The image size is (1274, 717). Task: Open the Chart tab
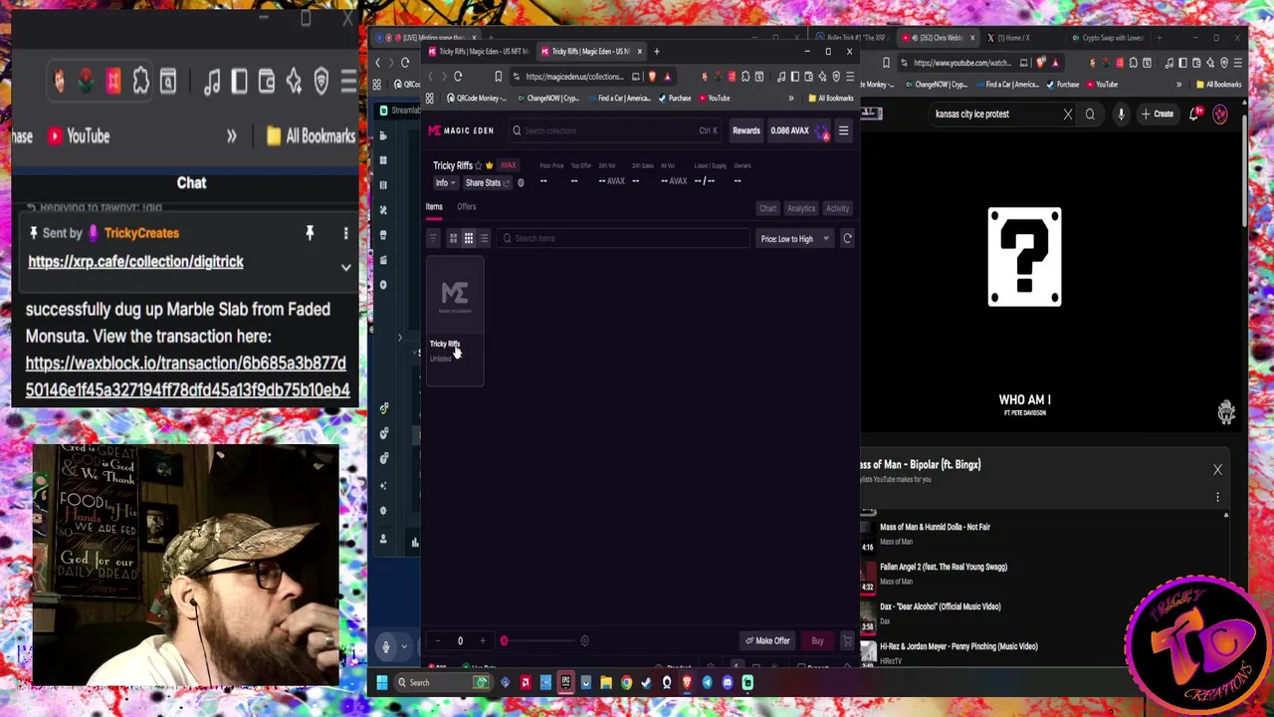click(x=767, y=208)
